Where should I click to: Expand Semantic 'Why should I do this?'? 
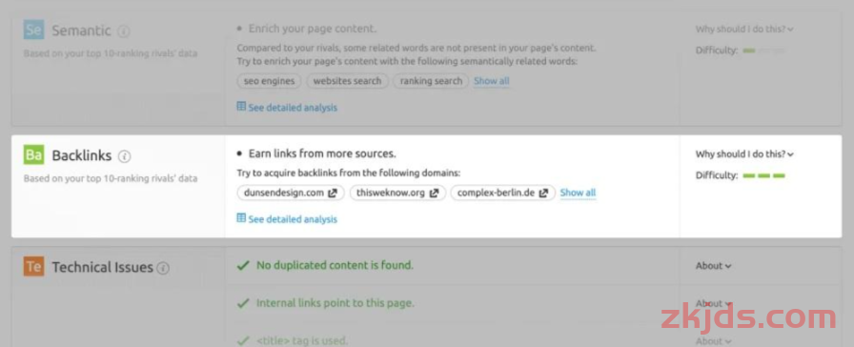coord(744,29)
